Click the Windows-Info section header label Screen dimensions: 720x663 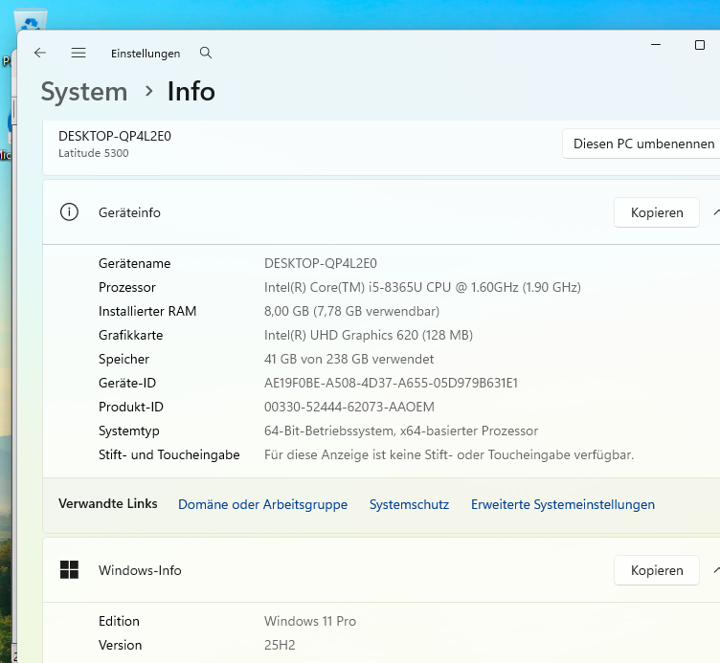pyautogui.click(x=140, y=570)
